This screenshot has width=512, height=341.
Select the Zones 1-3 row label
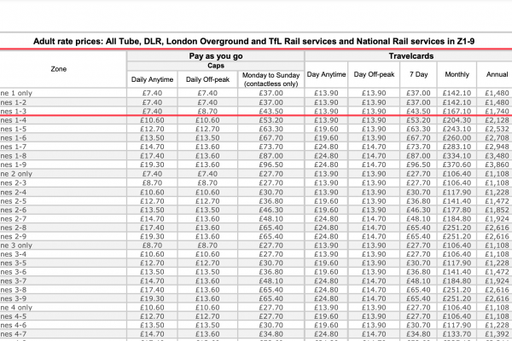pos(14,112)
